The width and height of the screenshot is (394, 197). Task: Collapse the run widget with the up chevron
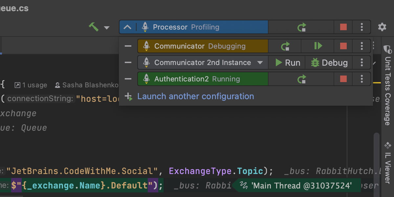pos(127,27)
